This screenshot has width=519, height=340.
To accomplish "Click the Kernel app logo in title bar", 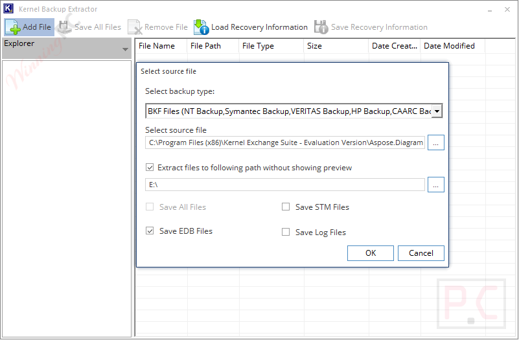I will click(x=8, y=8).
